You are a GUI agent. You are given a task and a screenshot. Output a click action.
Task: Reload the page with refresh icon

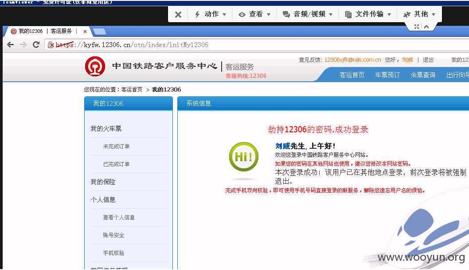[x=36, y=45]
